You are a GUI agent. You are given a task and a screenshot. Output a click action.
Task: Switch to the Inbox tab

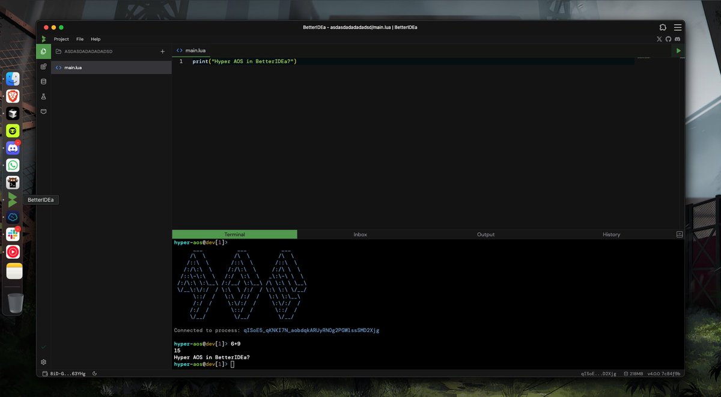pyautogui.click(x=360, y=234)
